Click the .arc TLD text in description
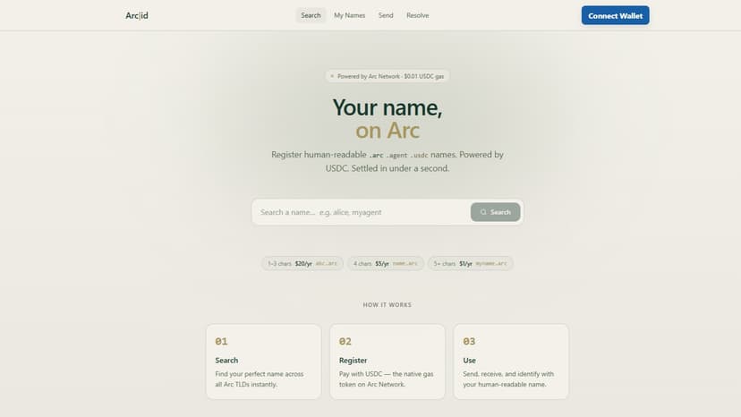741x417 pixels. pyautogui.click(x=376, y=155)
